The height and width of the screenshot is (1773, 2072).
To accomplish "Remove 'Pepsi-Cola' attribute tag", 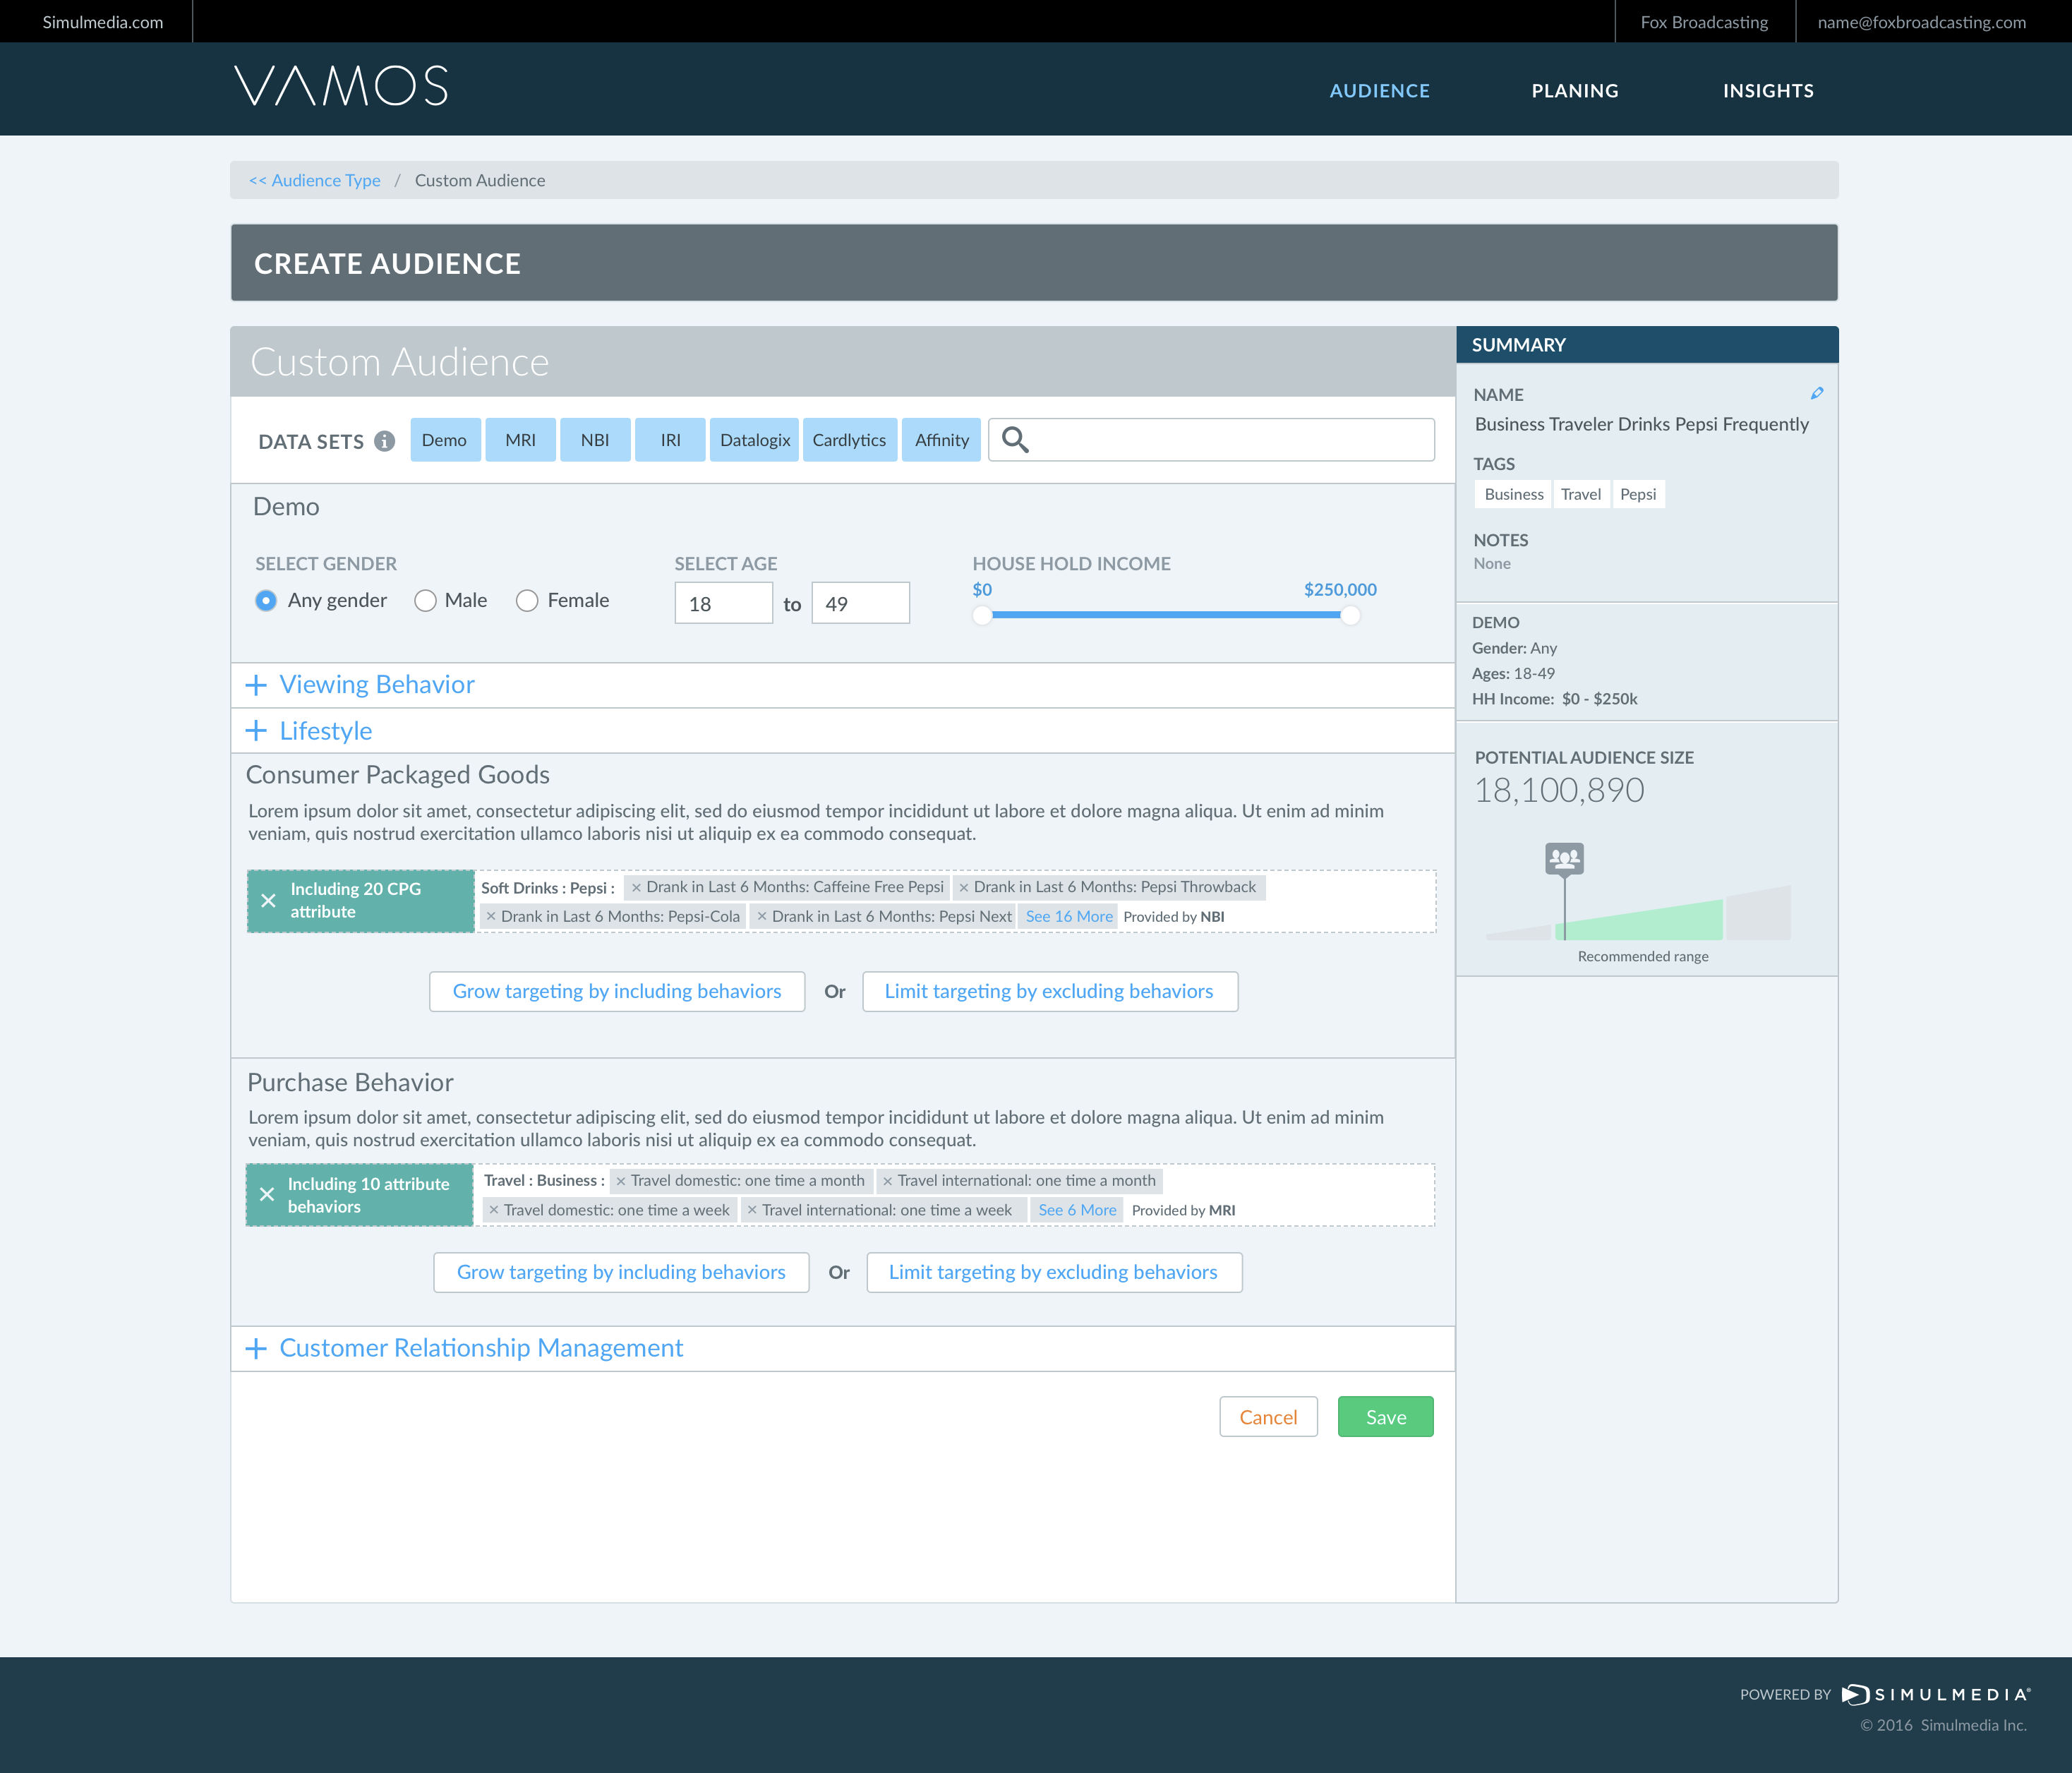I will (491, 916).
